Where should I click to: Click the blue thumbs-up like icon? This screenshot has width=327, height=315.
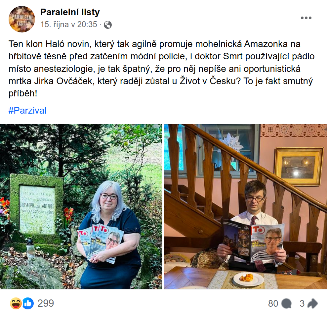click(x=28, y=303)
